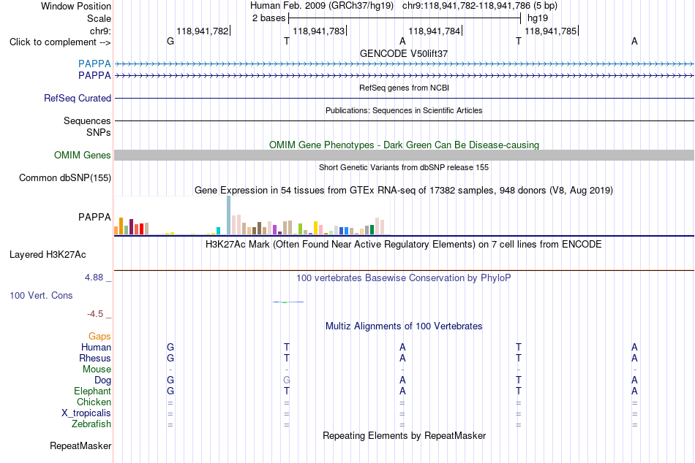The image size is (695, 463).
Task: Open the RefSeq Curated track label
Action: [78, 99]
